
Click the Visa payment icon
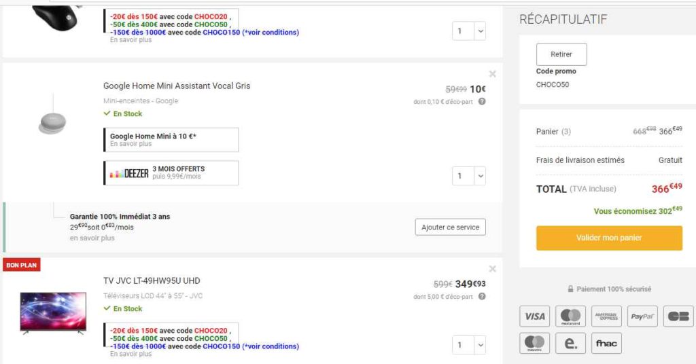point(535,316)
